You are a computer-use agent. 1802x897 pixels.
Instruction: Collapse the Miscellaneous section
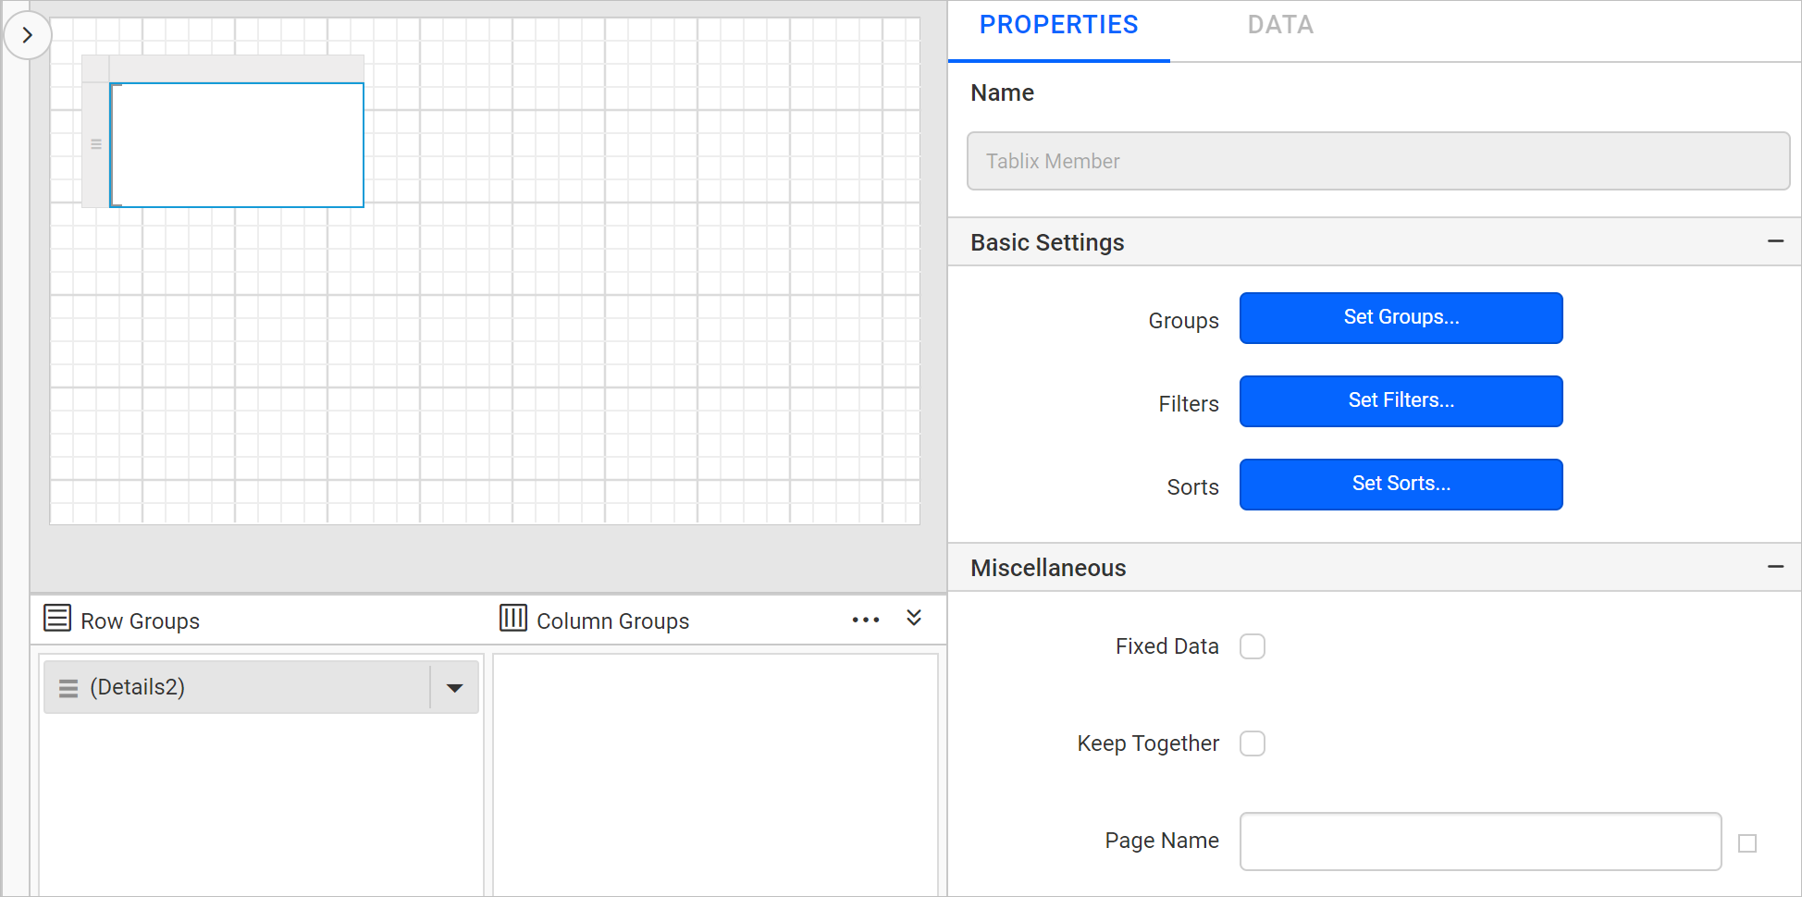pos(1775,567)
